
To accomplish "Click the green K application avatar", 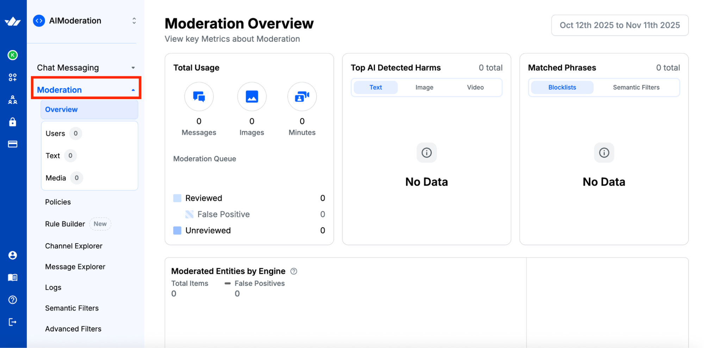I will [13, 55].
